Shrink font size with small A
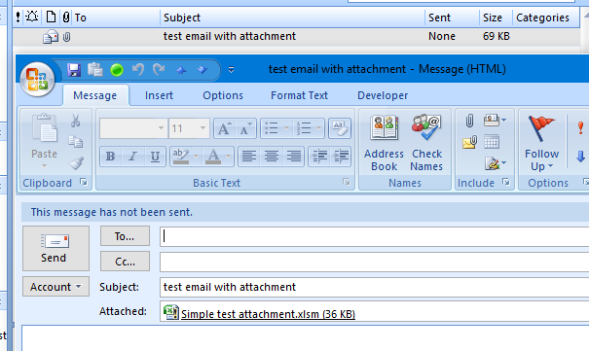 [x=245, y=128]
